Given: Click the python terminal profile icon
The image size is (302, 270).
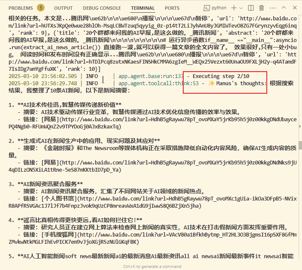Looking at the screenshot, I should tap(207, 8).
